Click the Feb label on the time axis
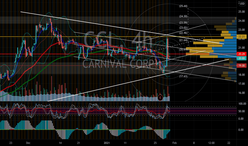Viewport: 248px width, 146px height. tap(175, 143)
